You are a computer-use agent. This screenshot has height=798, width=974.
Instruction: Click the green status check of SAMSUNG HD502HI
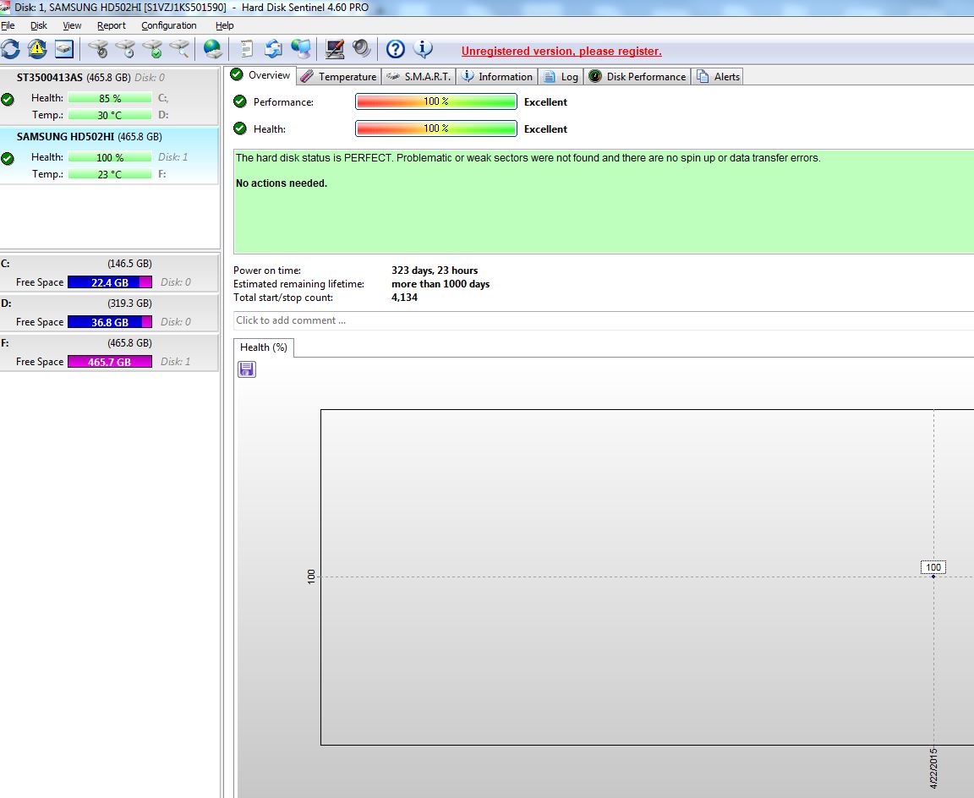(x=8, y=158)
